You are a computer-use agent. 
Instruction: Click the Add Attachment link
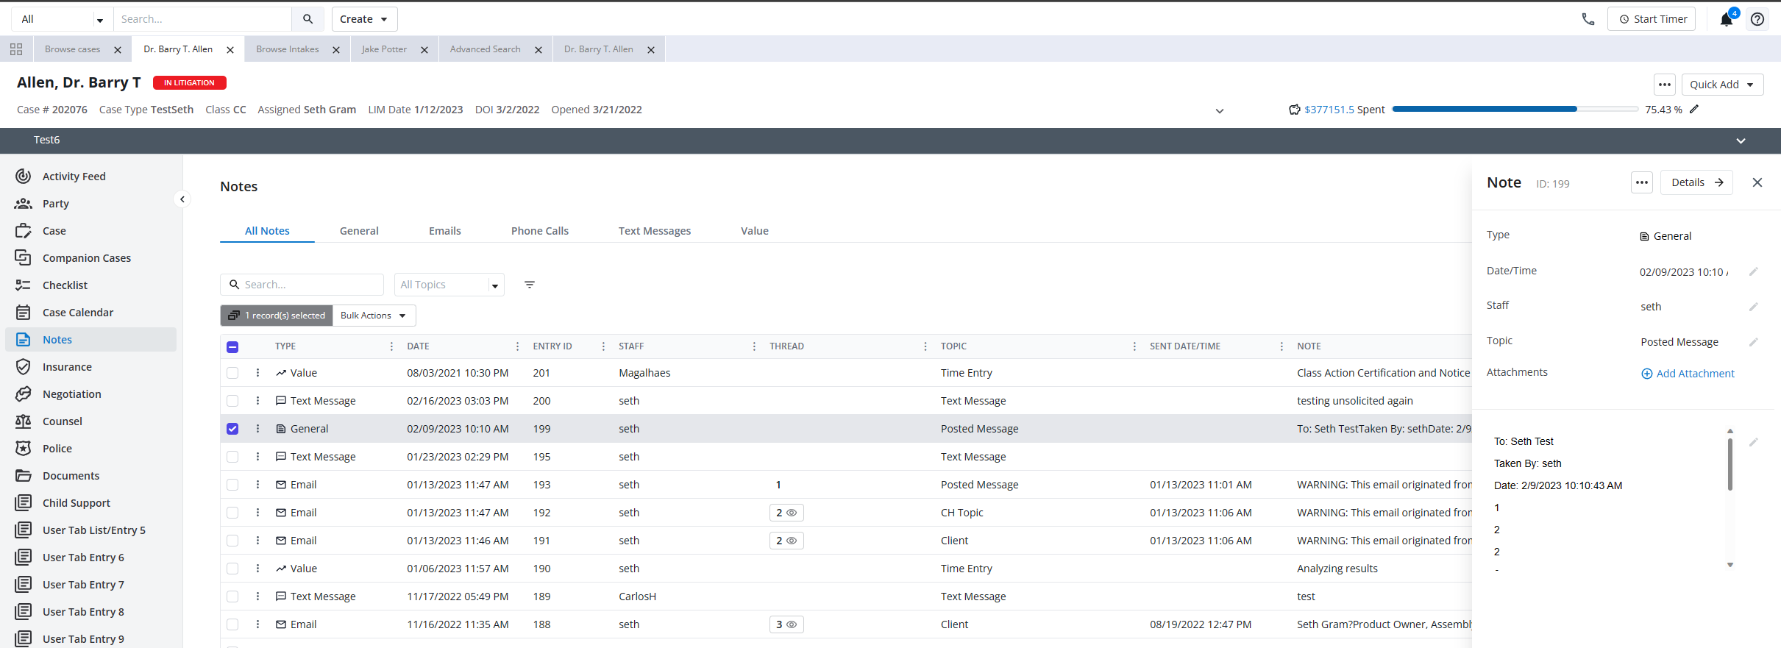coord(1688,374)
